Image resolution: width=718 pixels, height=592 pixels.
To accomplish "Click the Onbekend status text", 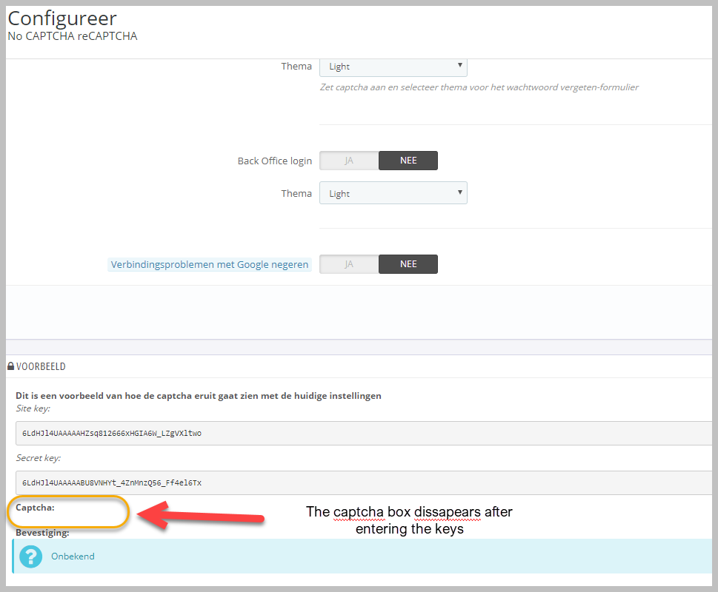I will [x=73, y=556].
